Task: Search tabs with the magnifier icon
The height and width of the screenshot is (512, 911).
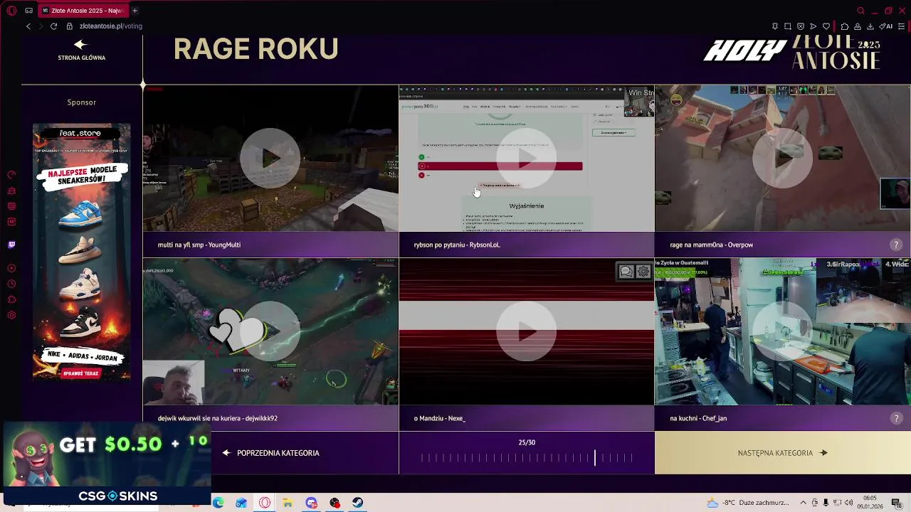Action: coord(860,11)
